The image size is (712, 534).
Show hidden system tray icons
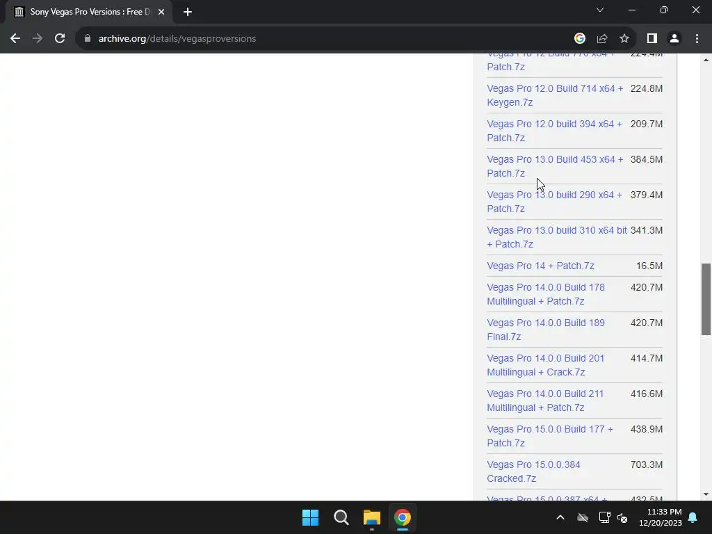[x=560, y=517]
